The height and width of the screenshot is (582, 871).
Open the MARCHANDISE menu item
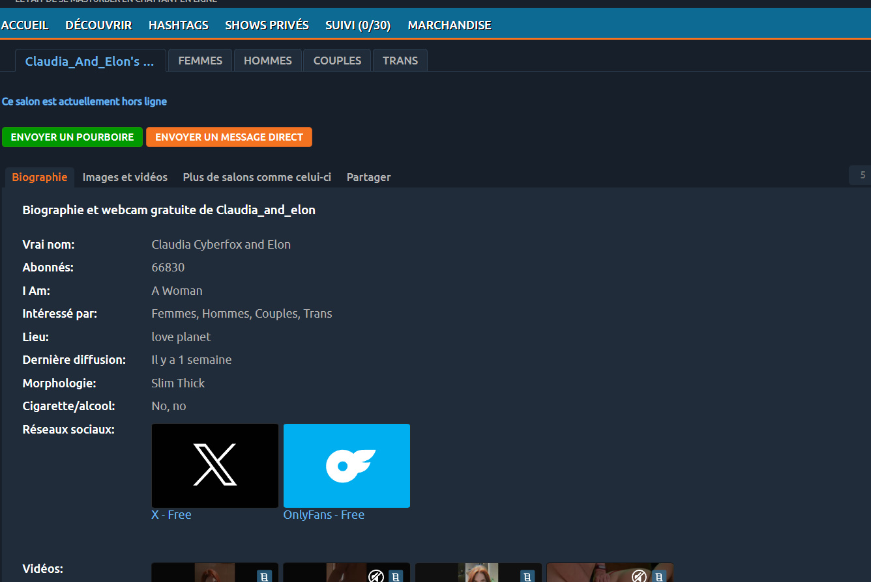(449, 25)
